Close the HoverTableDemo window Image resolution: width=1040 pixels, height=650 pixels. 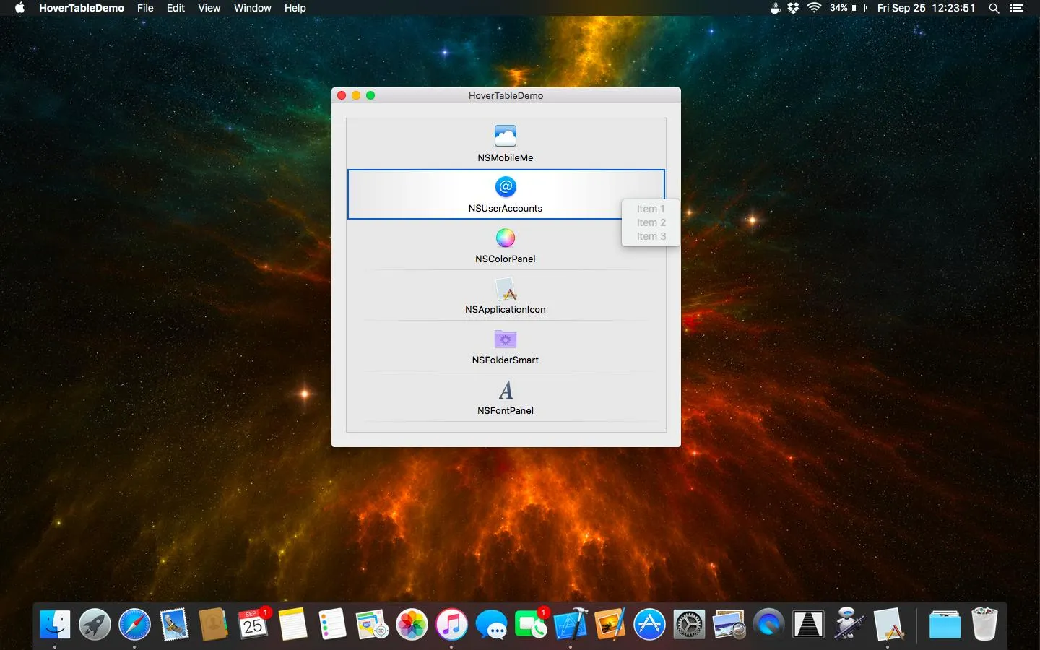pyautogui.click(x=342, y=95)
